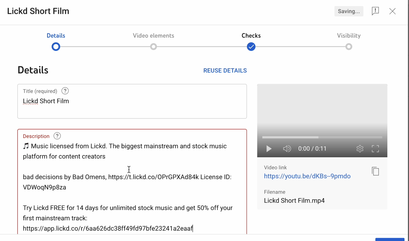Mute the video preview volume
Viewport: 409px width, 241px height.
tap(287, 149)
